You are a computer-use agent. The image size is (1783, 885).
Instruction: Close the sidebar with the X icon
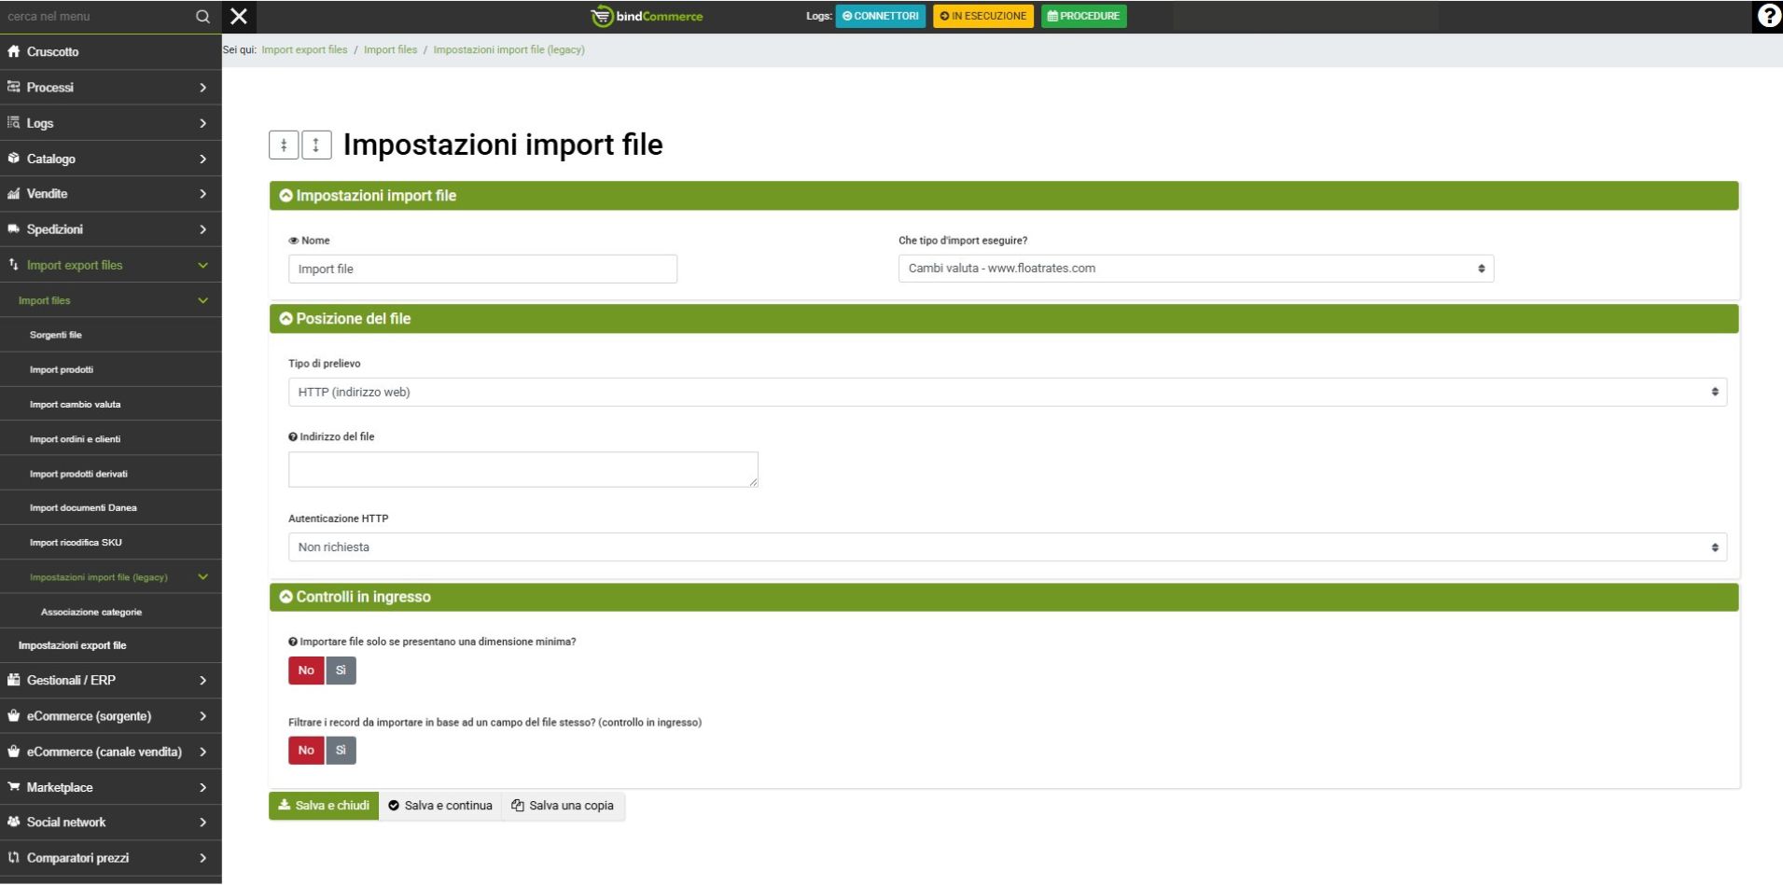tap(239, 17)
